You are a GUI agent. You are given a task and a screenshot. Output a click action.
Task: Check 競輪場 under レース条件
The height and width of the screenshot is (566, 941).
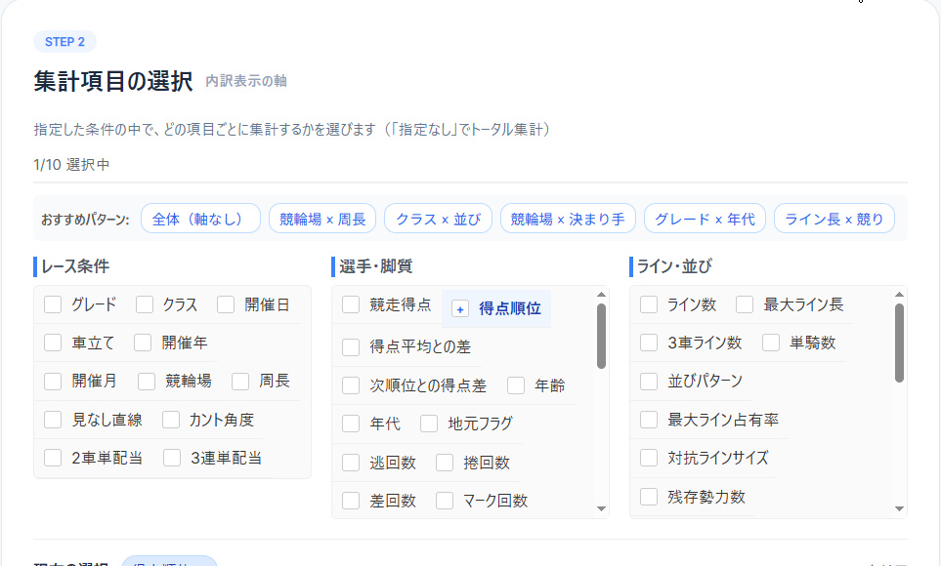click(145, 381)
